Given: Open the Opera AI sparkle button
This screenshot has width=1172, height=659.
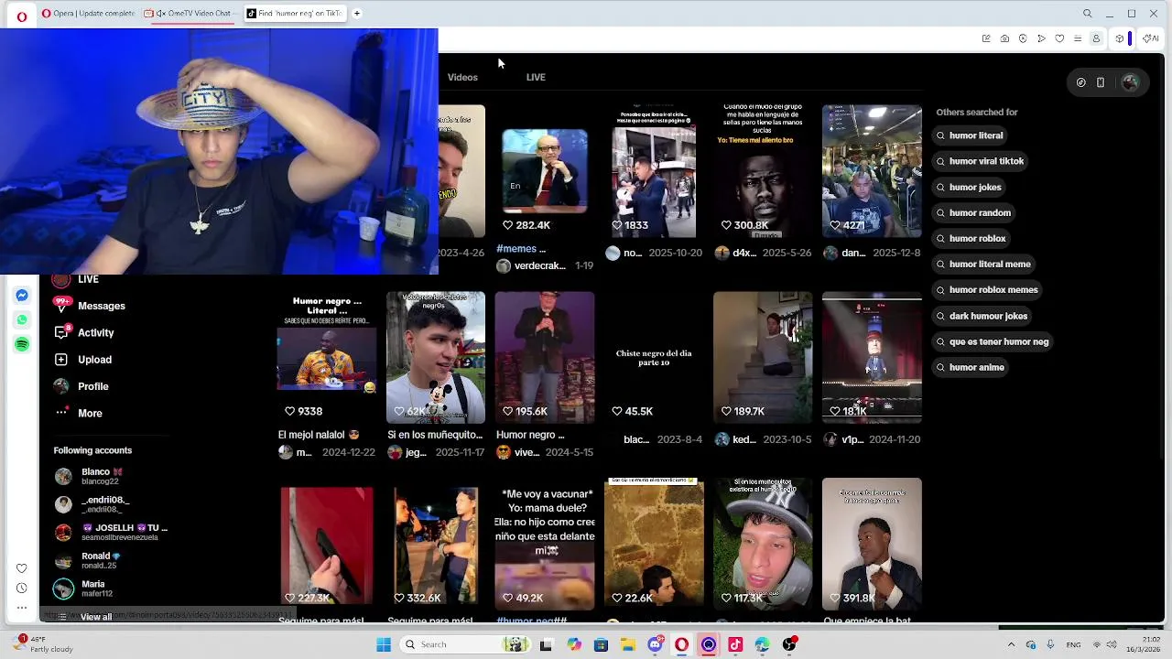Looking at the screenshot, I should tap(1150, 38).
